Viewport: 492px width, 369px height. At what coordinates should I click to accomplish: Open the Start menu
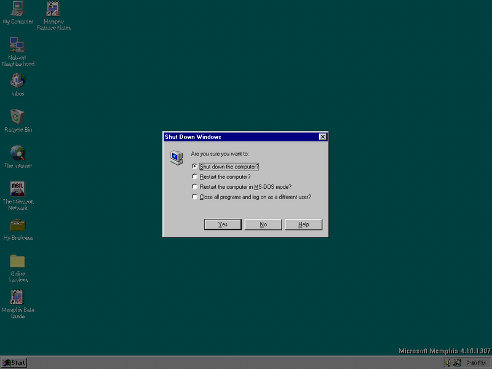tap(14, 363)
